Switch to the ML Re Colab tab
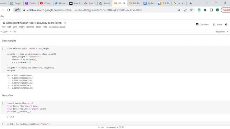Viewport: 230px width, 129px height. tap(134, 3)
